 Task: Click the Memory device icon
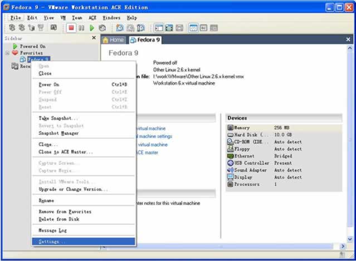pyautogui.click(x=230, y=127)
